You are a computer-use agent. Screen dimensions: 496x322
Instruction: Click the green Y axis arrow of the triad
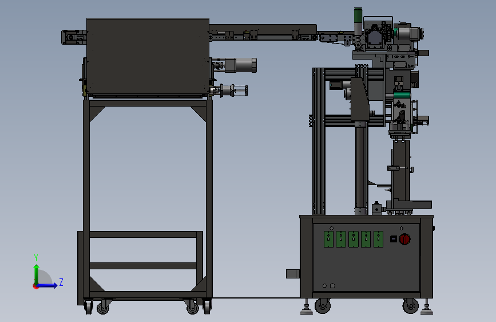click(37, 274)
